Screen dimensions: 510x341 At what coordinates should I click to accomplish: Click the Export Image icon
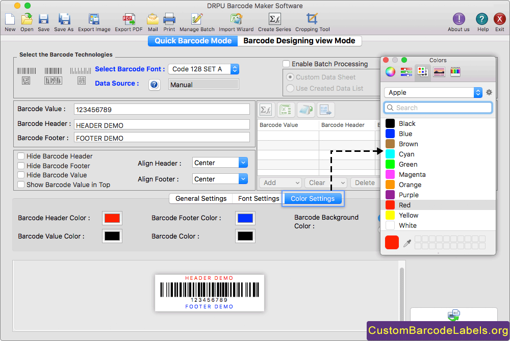click(94, 19)
